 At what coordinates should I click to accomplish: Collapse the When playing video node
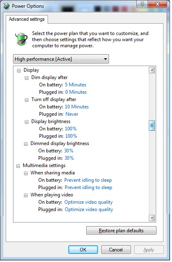pyautogui.click(x=26, y=196)
